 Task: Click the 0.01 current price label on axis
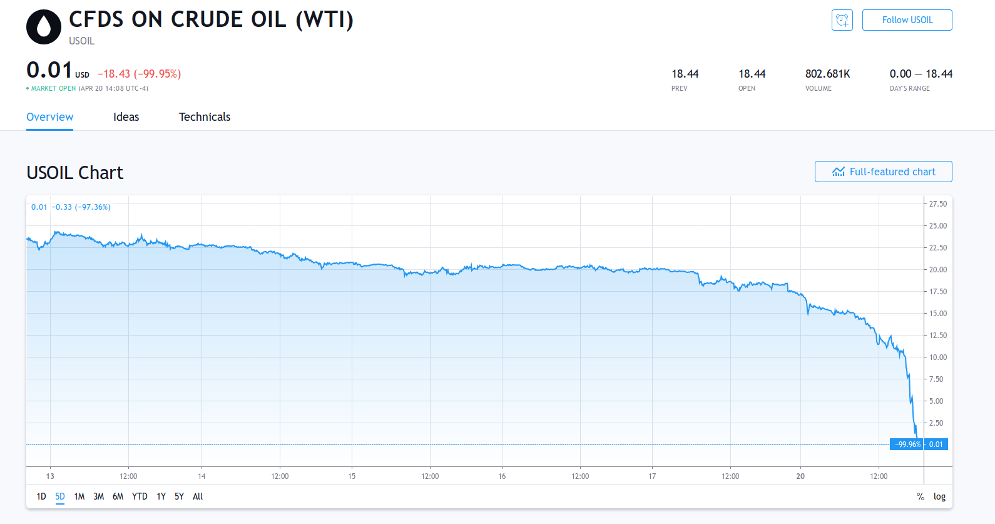tap(936, 444)
